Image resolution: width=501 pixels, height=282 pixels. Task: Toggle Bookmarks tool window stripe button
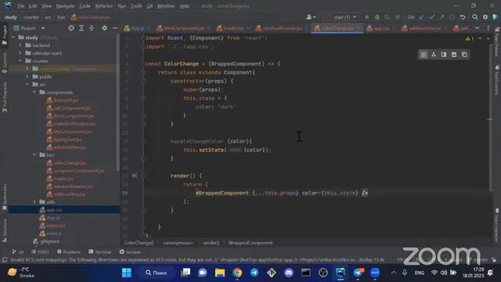pos(5,197)
